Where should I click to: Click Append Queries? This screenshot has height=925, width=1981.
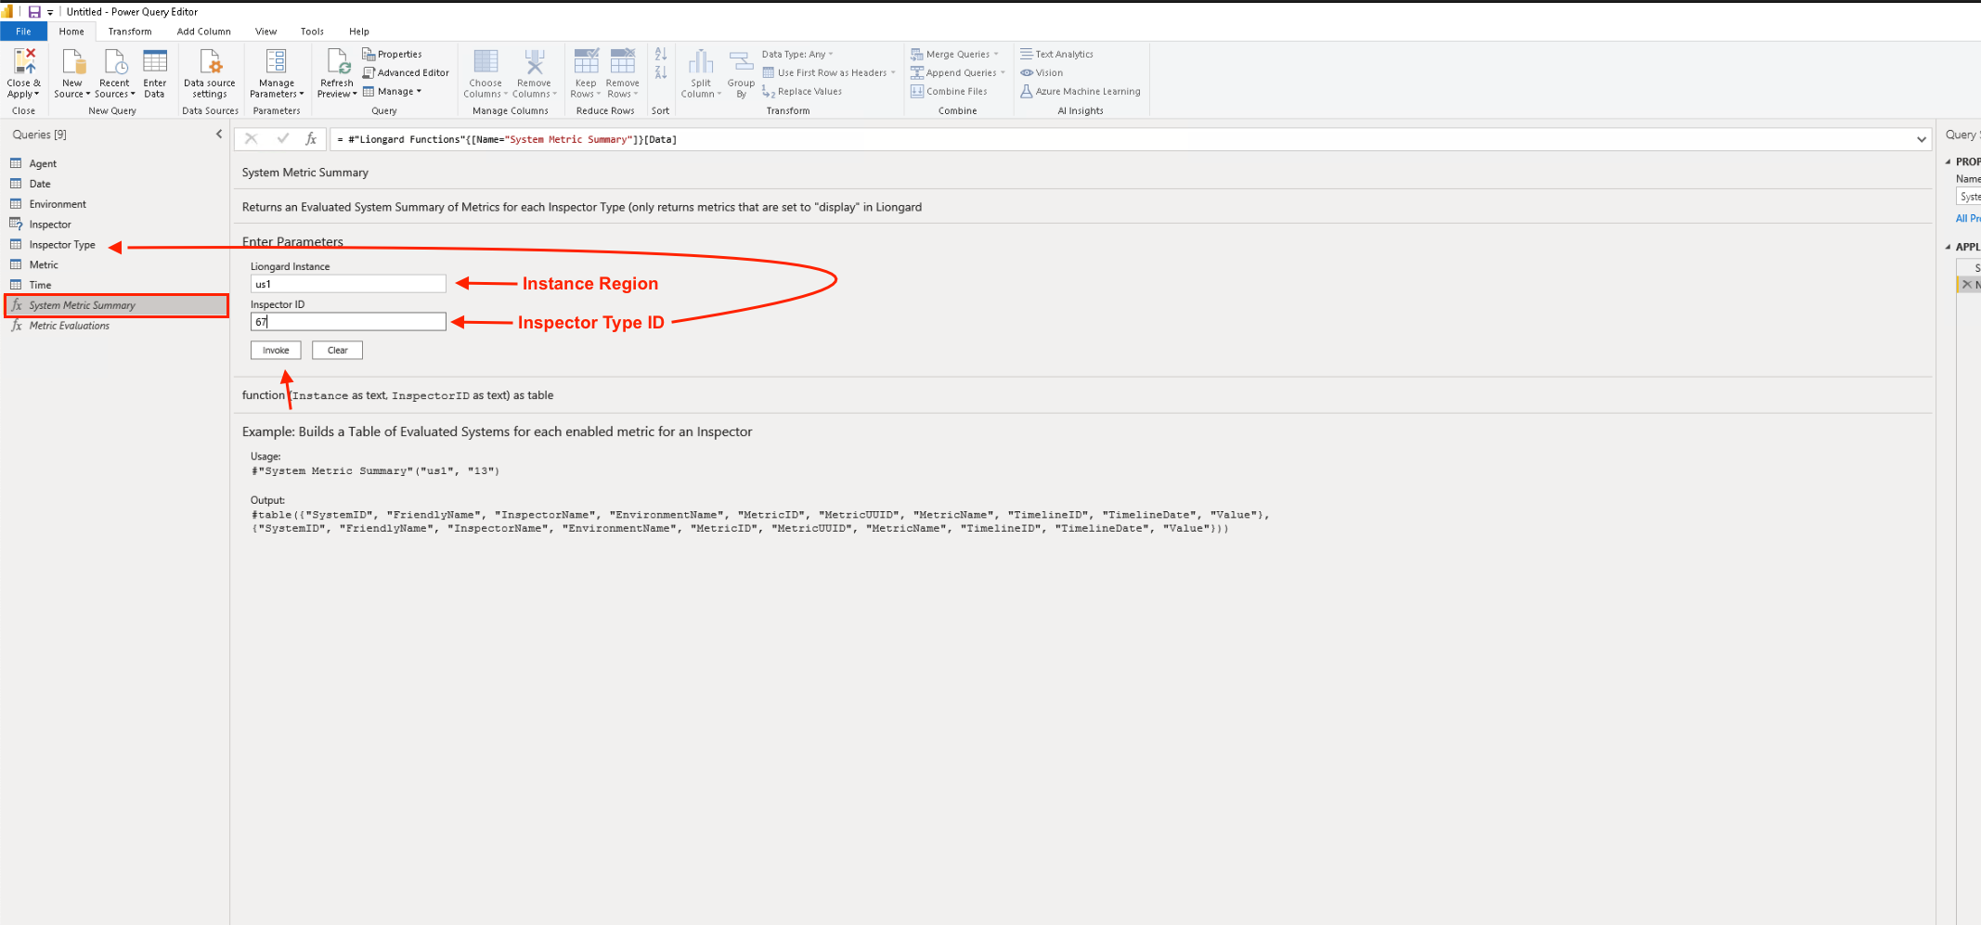pos(958,72)
